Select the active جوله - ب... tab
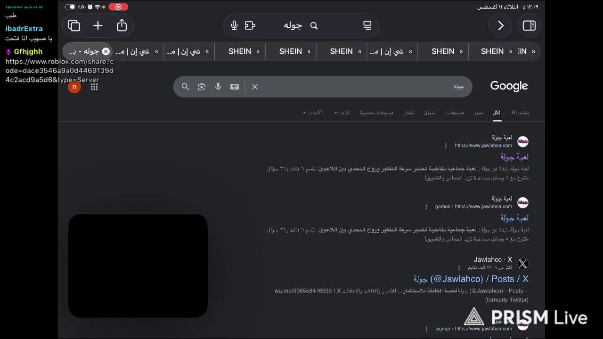The image size is (603, 339). (88, 51)
